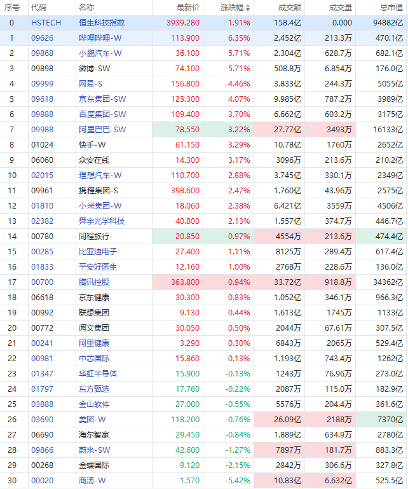Select the 微博-SW row name

(95, 69)
